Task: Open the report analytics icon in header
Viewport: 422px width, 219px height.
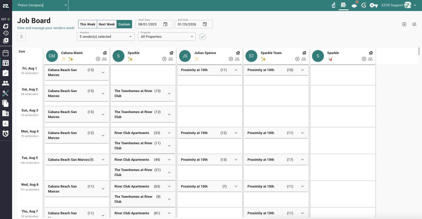Action: coord(343,5)
